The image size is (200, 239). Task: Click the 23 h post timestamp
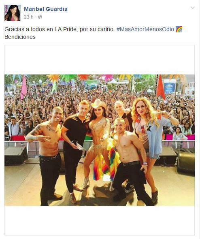[28, 17]
